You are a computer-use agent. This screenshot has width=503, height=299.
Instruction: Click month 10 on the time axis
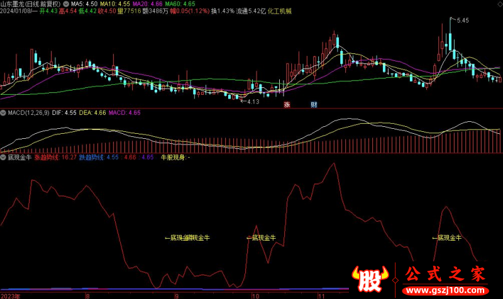coord(255,295)
